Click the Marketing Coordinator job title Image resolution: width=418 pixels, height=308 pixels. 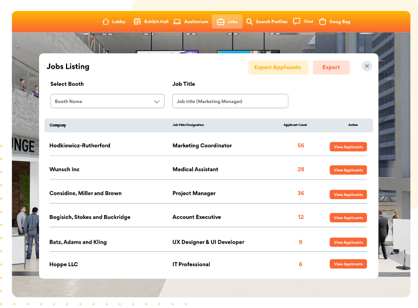[x=202, y=146]
